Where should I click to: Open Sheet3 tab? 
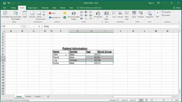(x=38, y=97)
